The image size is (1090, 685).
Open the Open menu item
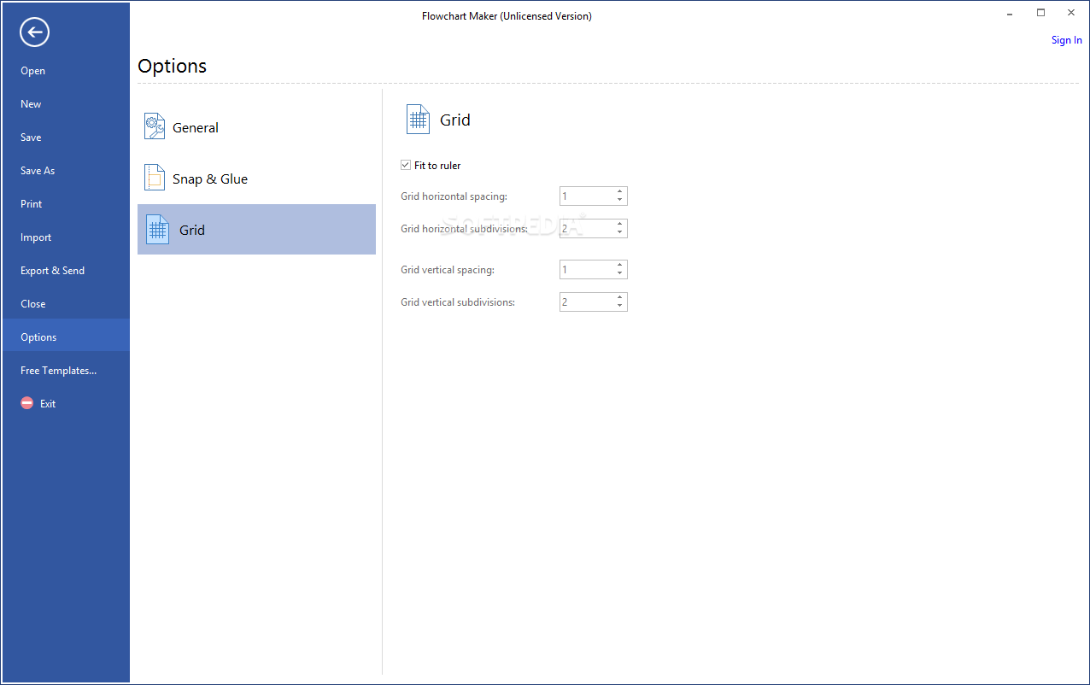pos(66,71)
